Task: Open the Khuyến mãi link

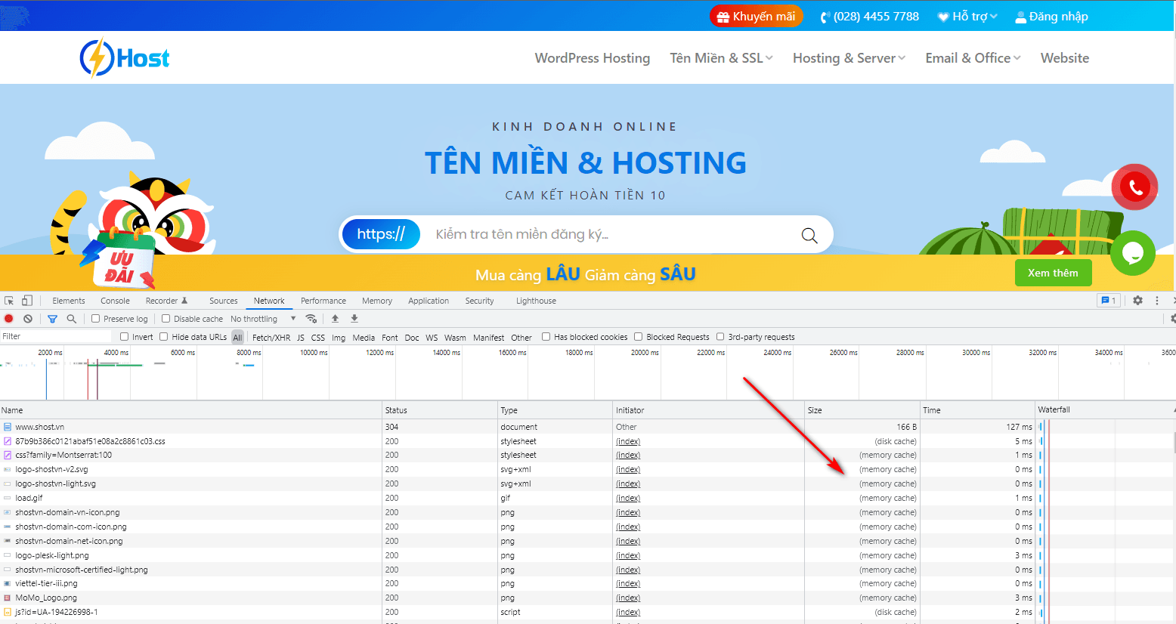Action: coord(756,15)
